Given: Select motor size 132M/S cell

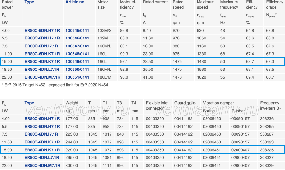Looking at the screenshot, I should [x=104, y=30].
